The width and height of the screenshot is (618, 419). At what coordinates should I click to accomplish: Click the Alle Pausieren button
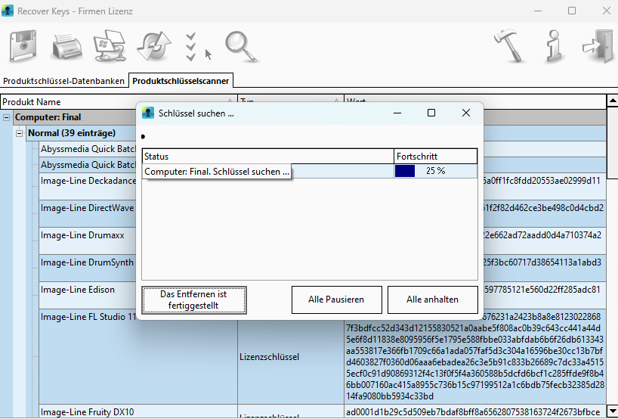coord(336,300)
